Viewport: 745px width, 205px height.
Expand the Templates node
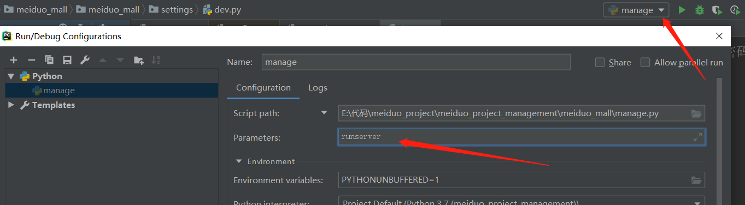(11, 105)
